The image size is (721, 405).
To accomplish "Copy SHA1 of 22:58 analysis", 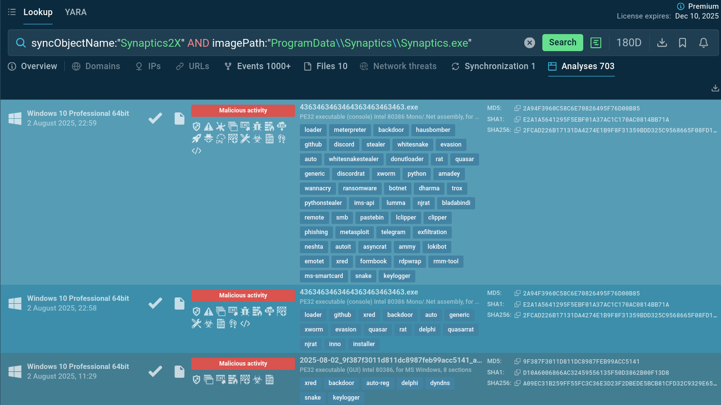I will click(x=518, y=304).
